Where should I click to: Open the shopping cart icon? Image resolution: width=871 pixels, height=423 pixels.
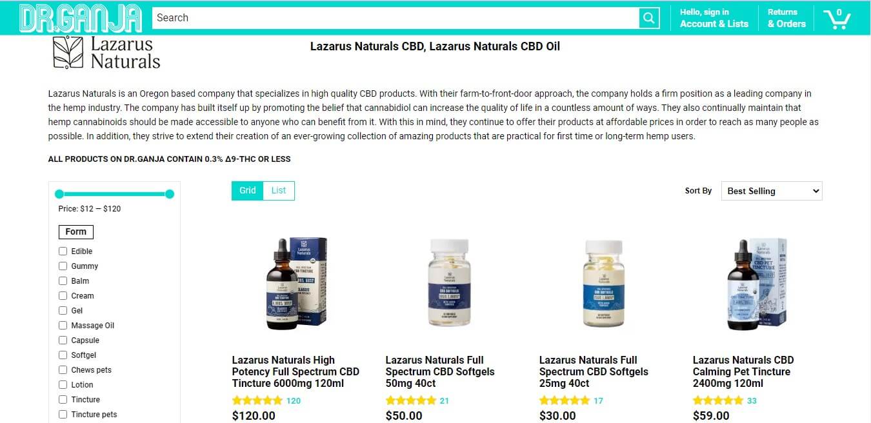point(837,19)
